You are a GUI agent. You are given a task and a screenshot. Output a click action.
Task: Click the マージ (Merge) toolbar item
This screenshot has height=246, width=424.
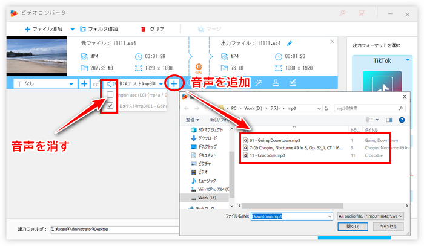(210, 29)
